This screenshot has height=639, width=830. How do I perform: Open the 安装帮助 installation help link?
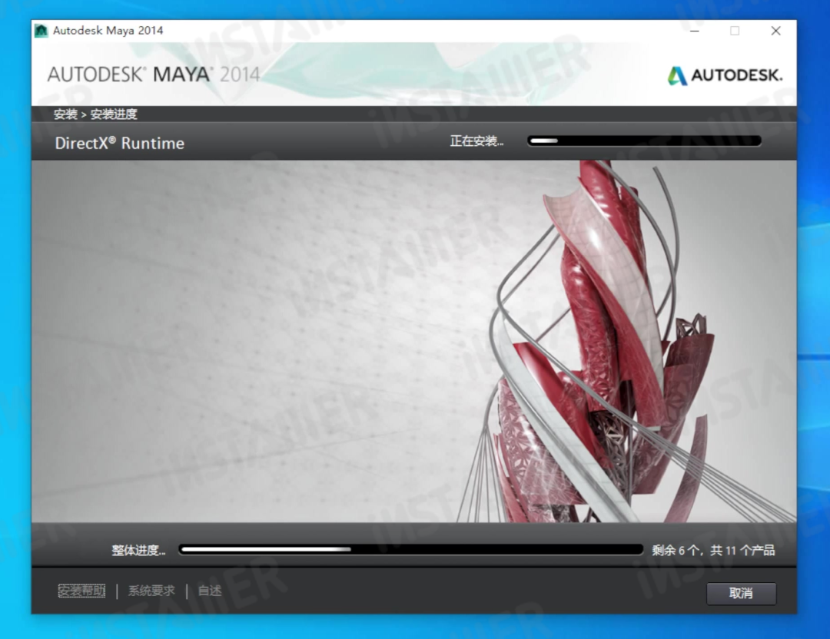(x=81, y=591)
